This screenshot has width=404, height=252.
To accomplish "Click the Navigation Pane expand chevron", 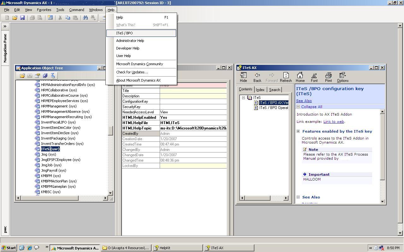I will pyautogui.click(x=5, y=26).
